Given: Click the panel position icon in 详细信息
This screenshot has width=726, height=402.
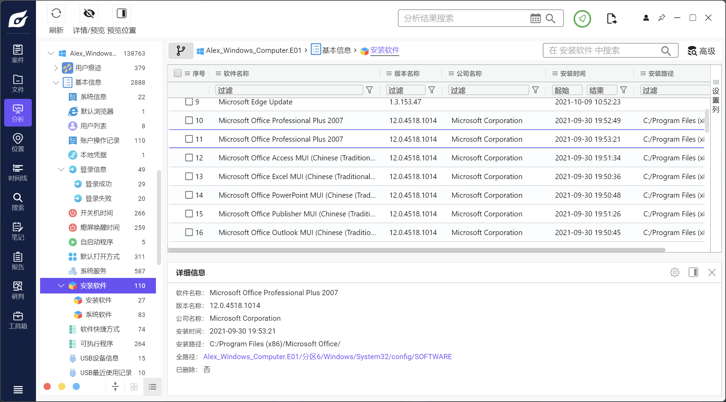Looking at the screenshot, I should pos(693,272).
